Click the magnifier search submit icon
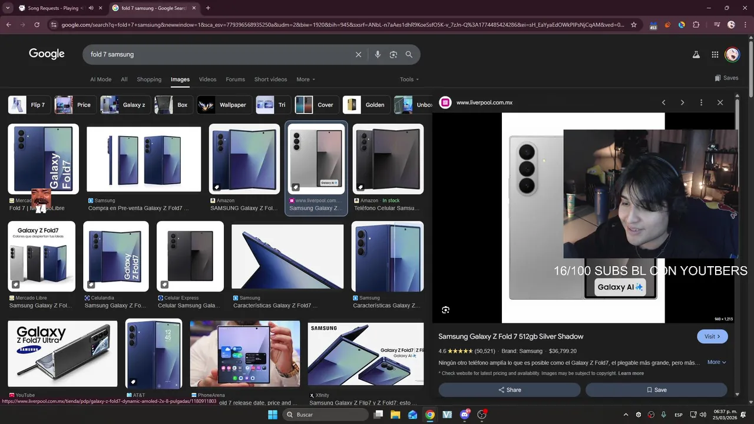This screenshot has width=754, height=424. pos(409,54)
